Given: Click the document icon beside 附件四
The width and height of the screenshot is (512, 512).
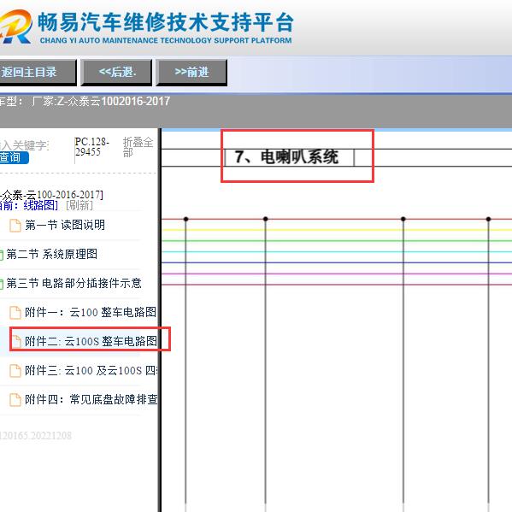Looking at the screenshot, I should (x=15, y=400).
